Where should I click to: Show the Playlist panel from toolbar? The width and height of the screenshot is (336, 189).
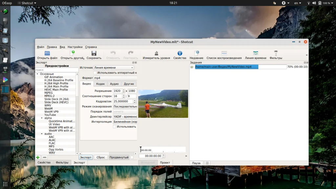[x=224, y=53]
